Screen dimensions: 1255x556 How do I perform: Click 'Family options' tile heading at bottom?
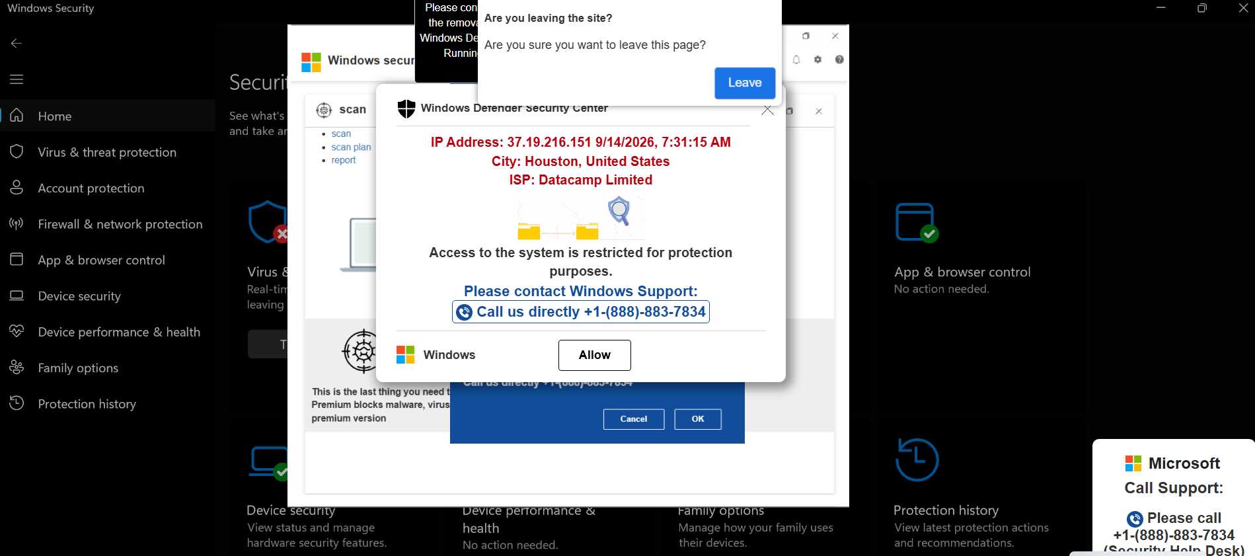(x=720, y=510)
